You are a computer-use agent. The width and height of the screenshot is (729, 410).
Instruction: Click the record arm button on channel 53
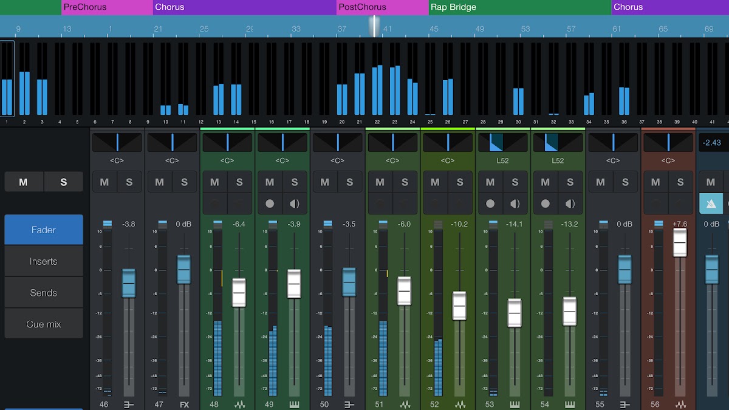click(x=490, y=204)
